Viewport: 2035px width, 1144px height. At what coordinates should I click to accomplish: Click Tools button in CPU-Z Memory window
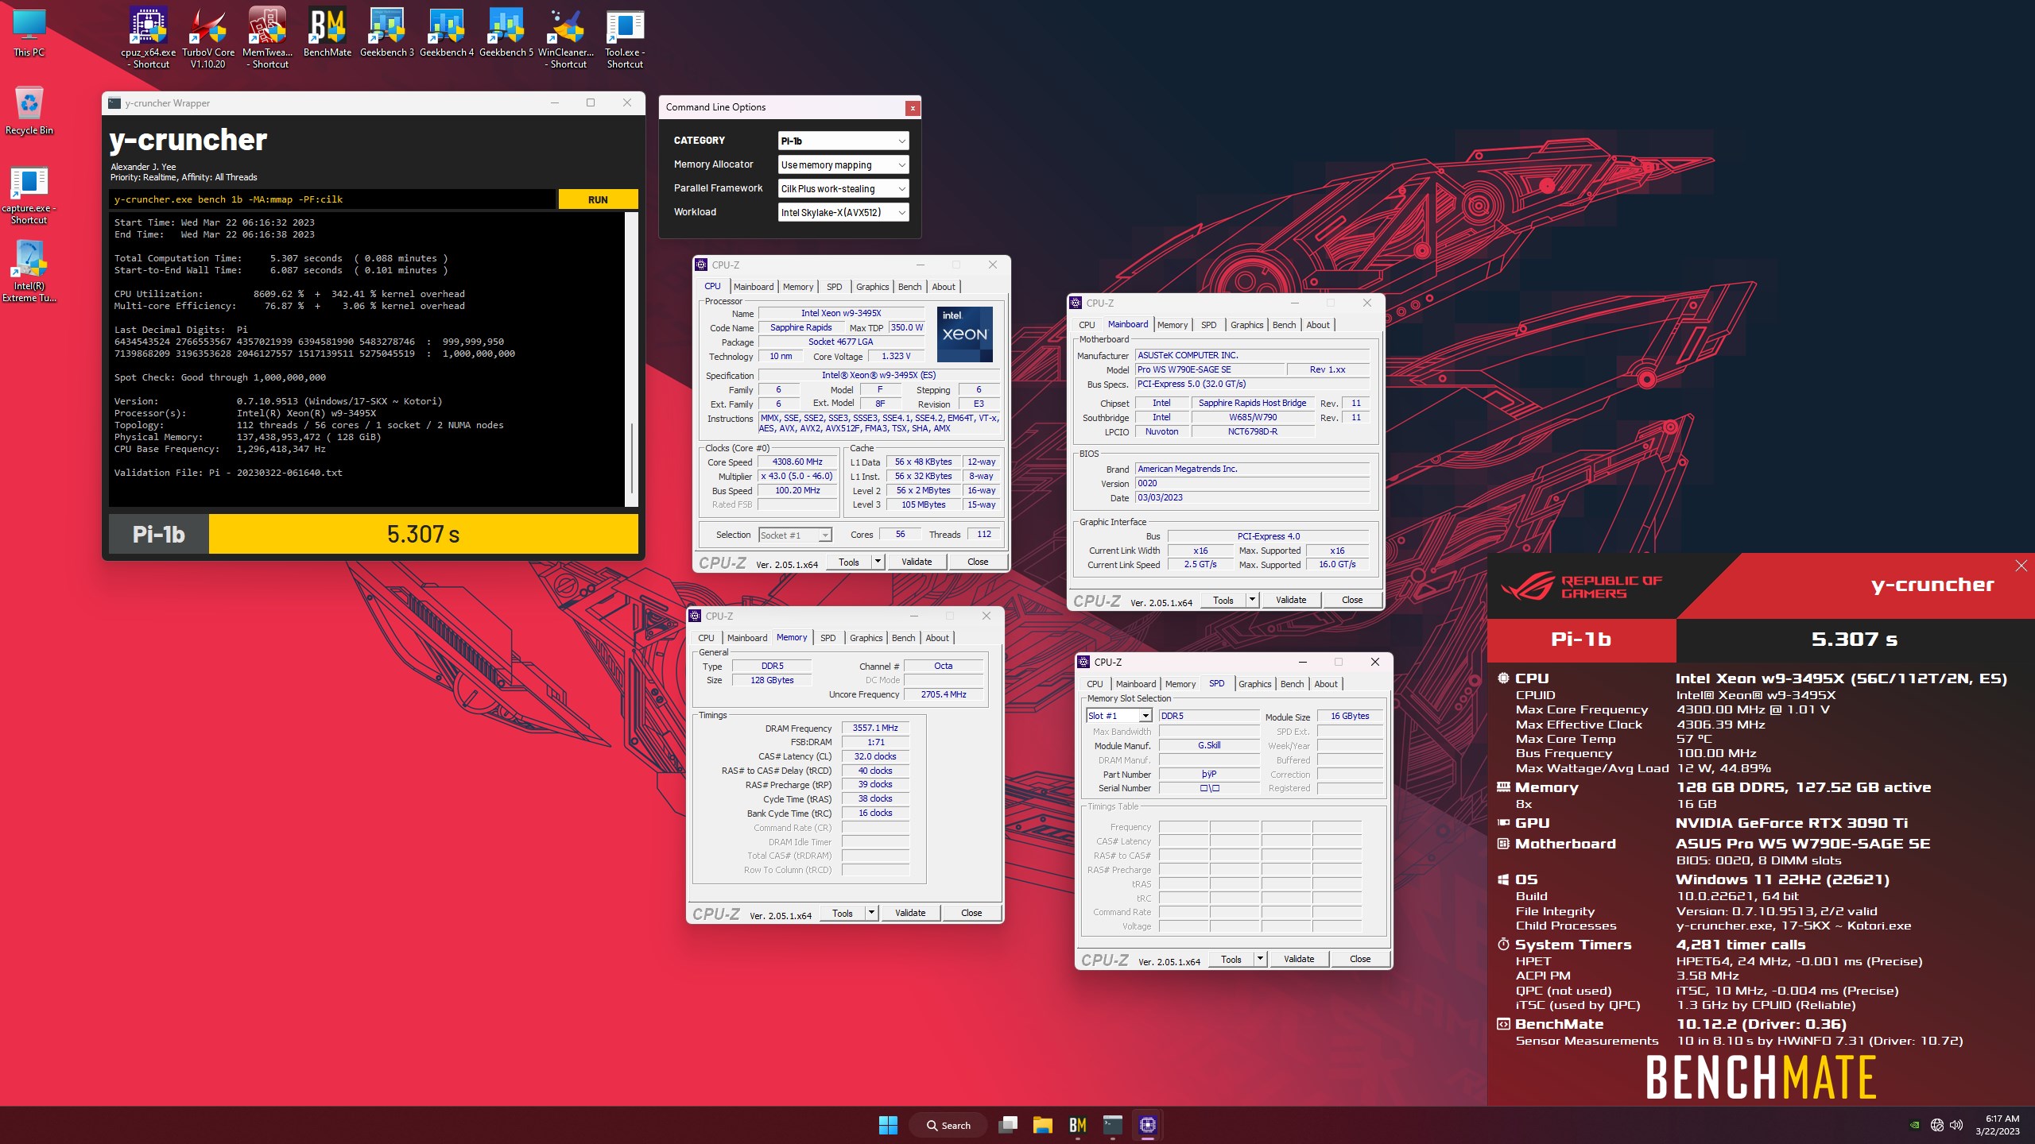pos(843,913)
